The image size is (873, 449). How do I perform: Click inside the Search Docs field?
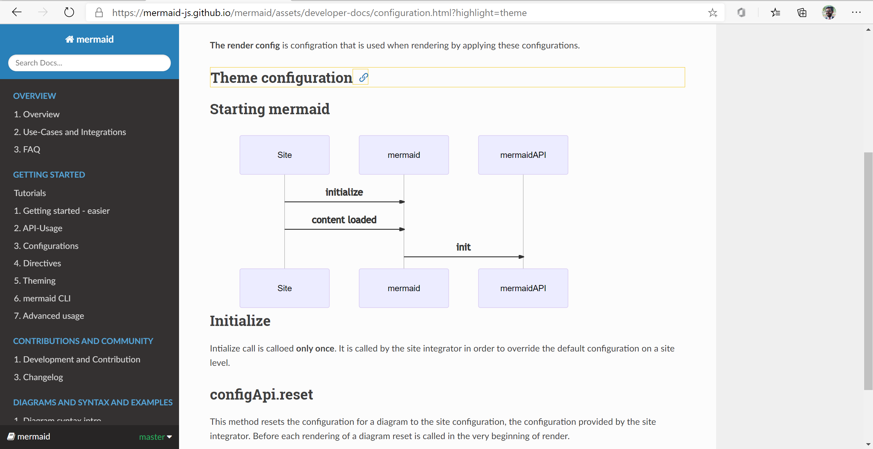89,63
